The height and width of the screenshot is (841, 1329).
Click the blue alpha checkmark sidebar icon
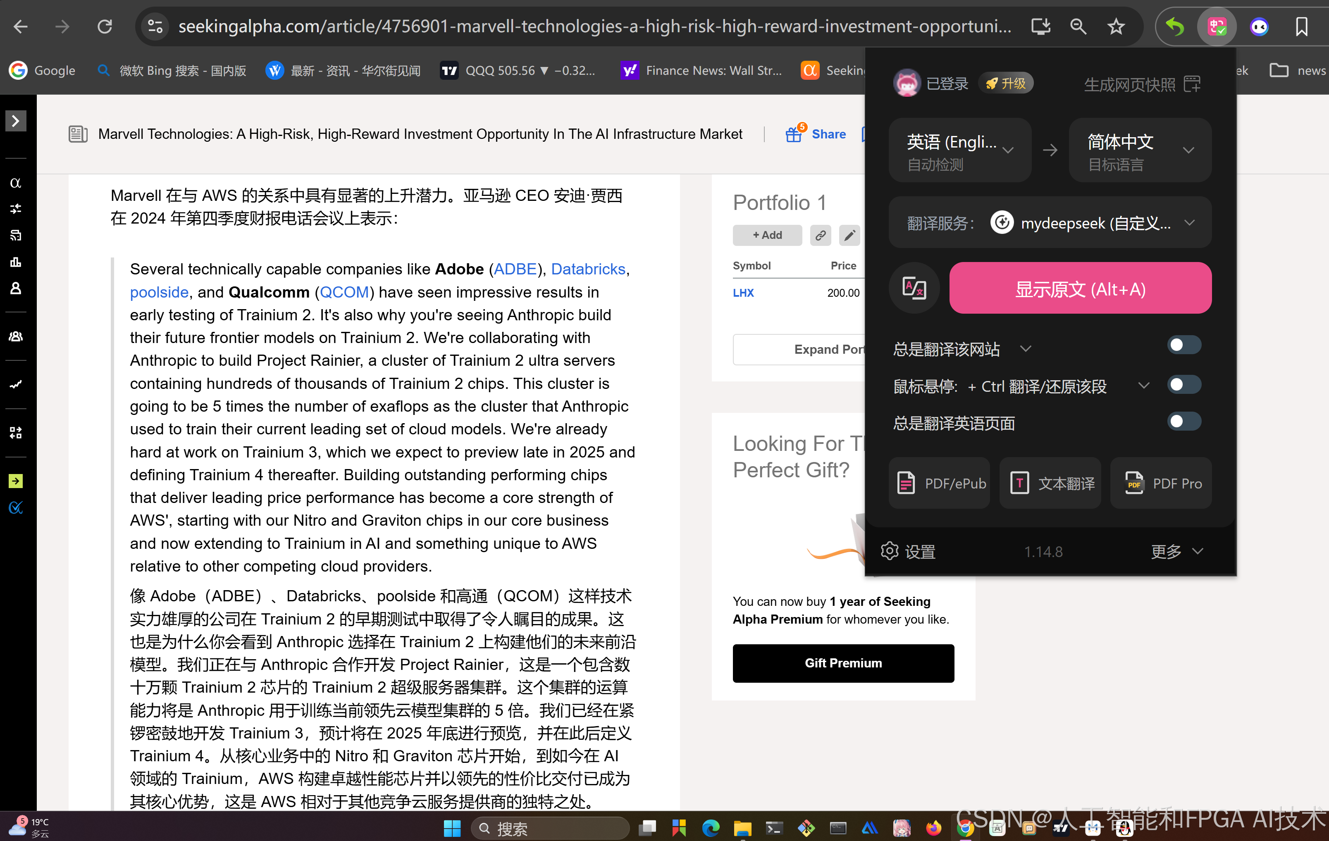(x=15, y=507)
